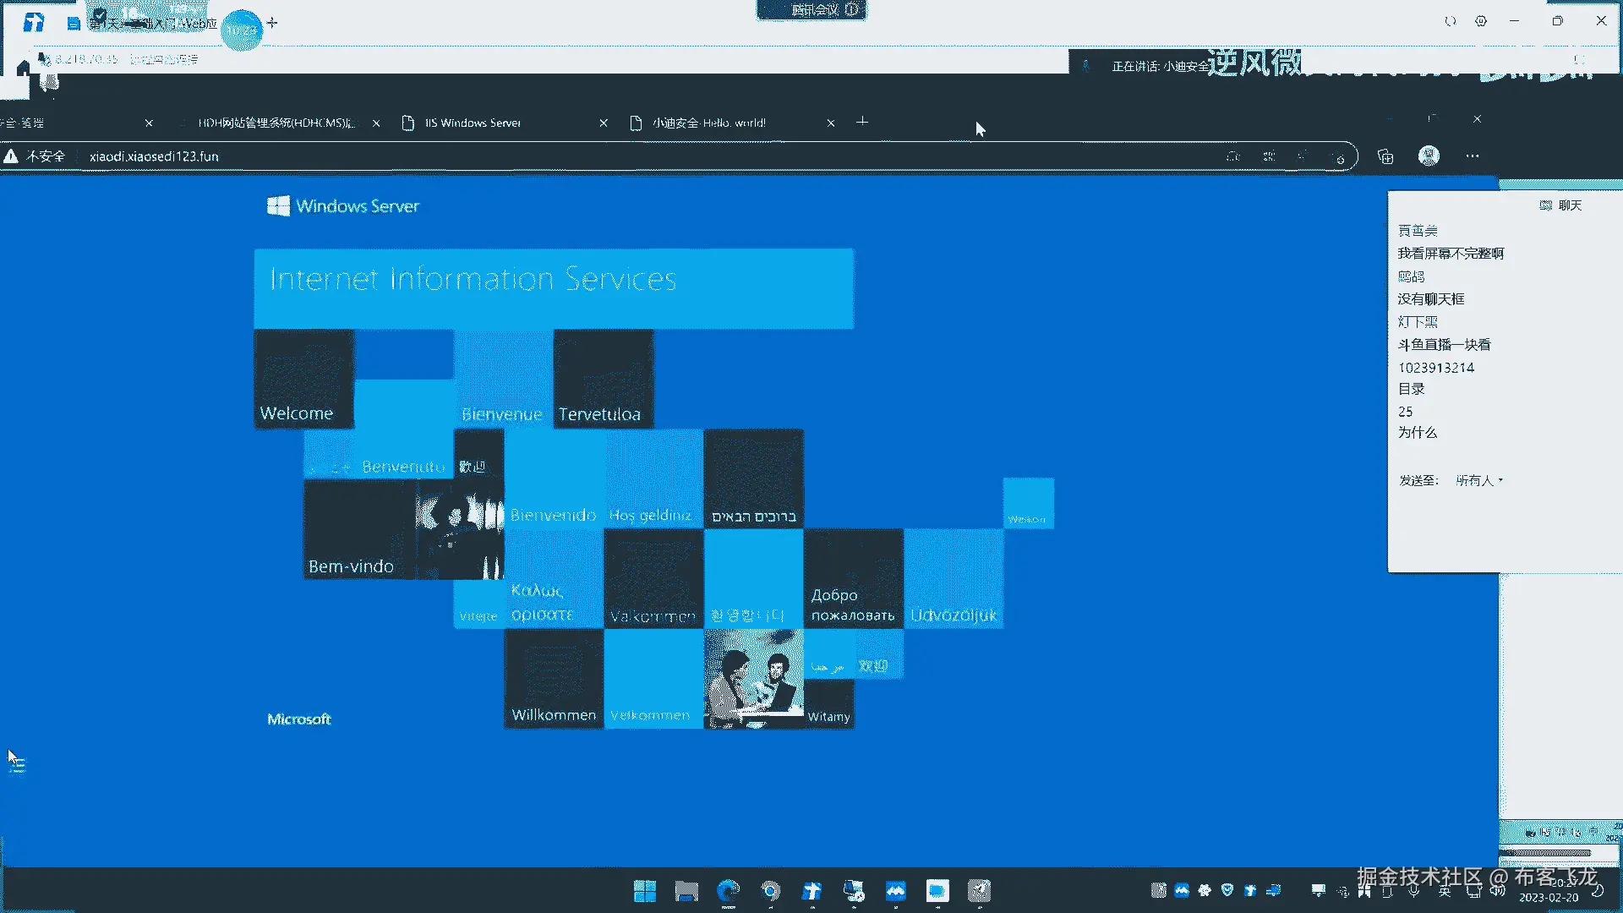Open Microsoft Edge from the taskbar
1623x913 pixels.
coord(728,890)
